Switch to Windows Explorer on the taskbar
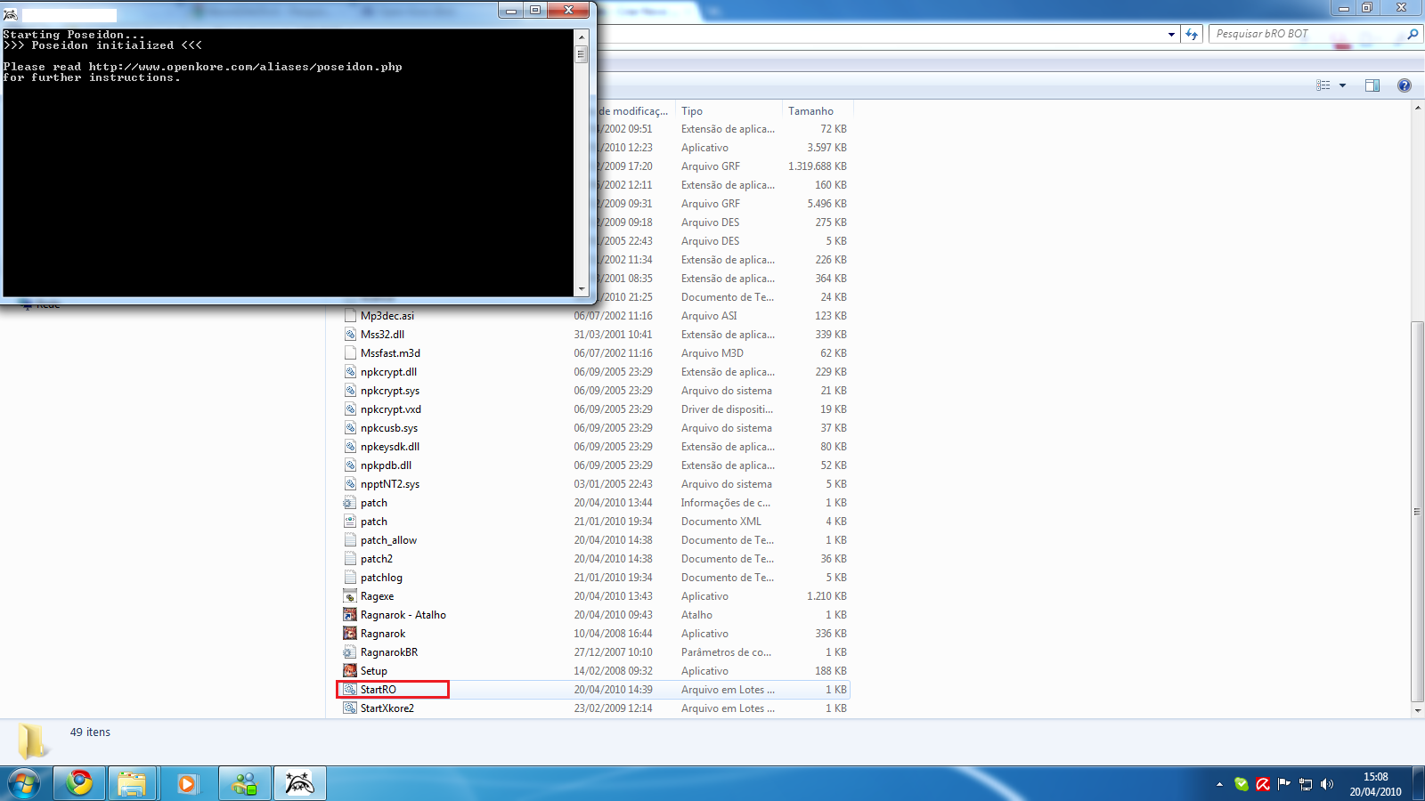This screenshot has width=1425, height=801. point(132,783)
